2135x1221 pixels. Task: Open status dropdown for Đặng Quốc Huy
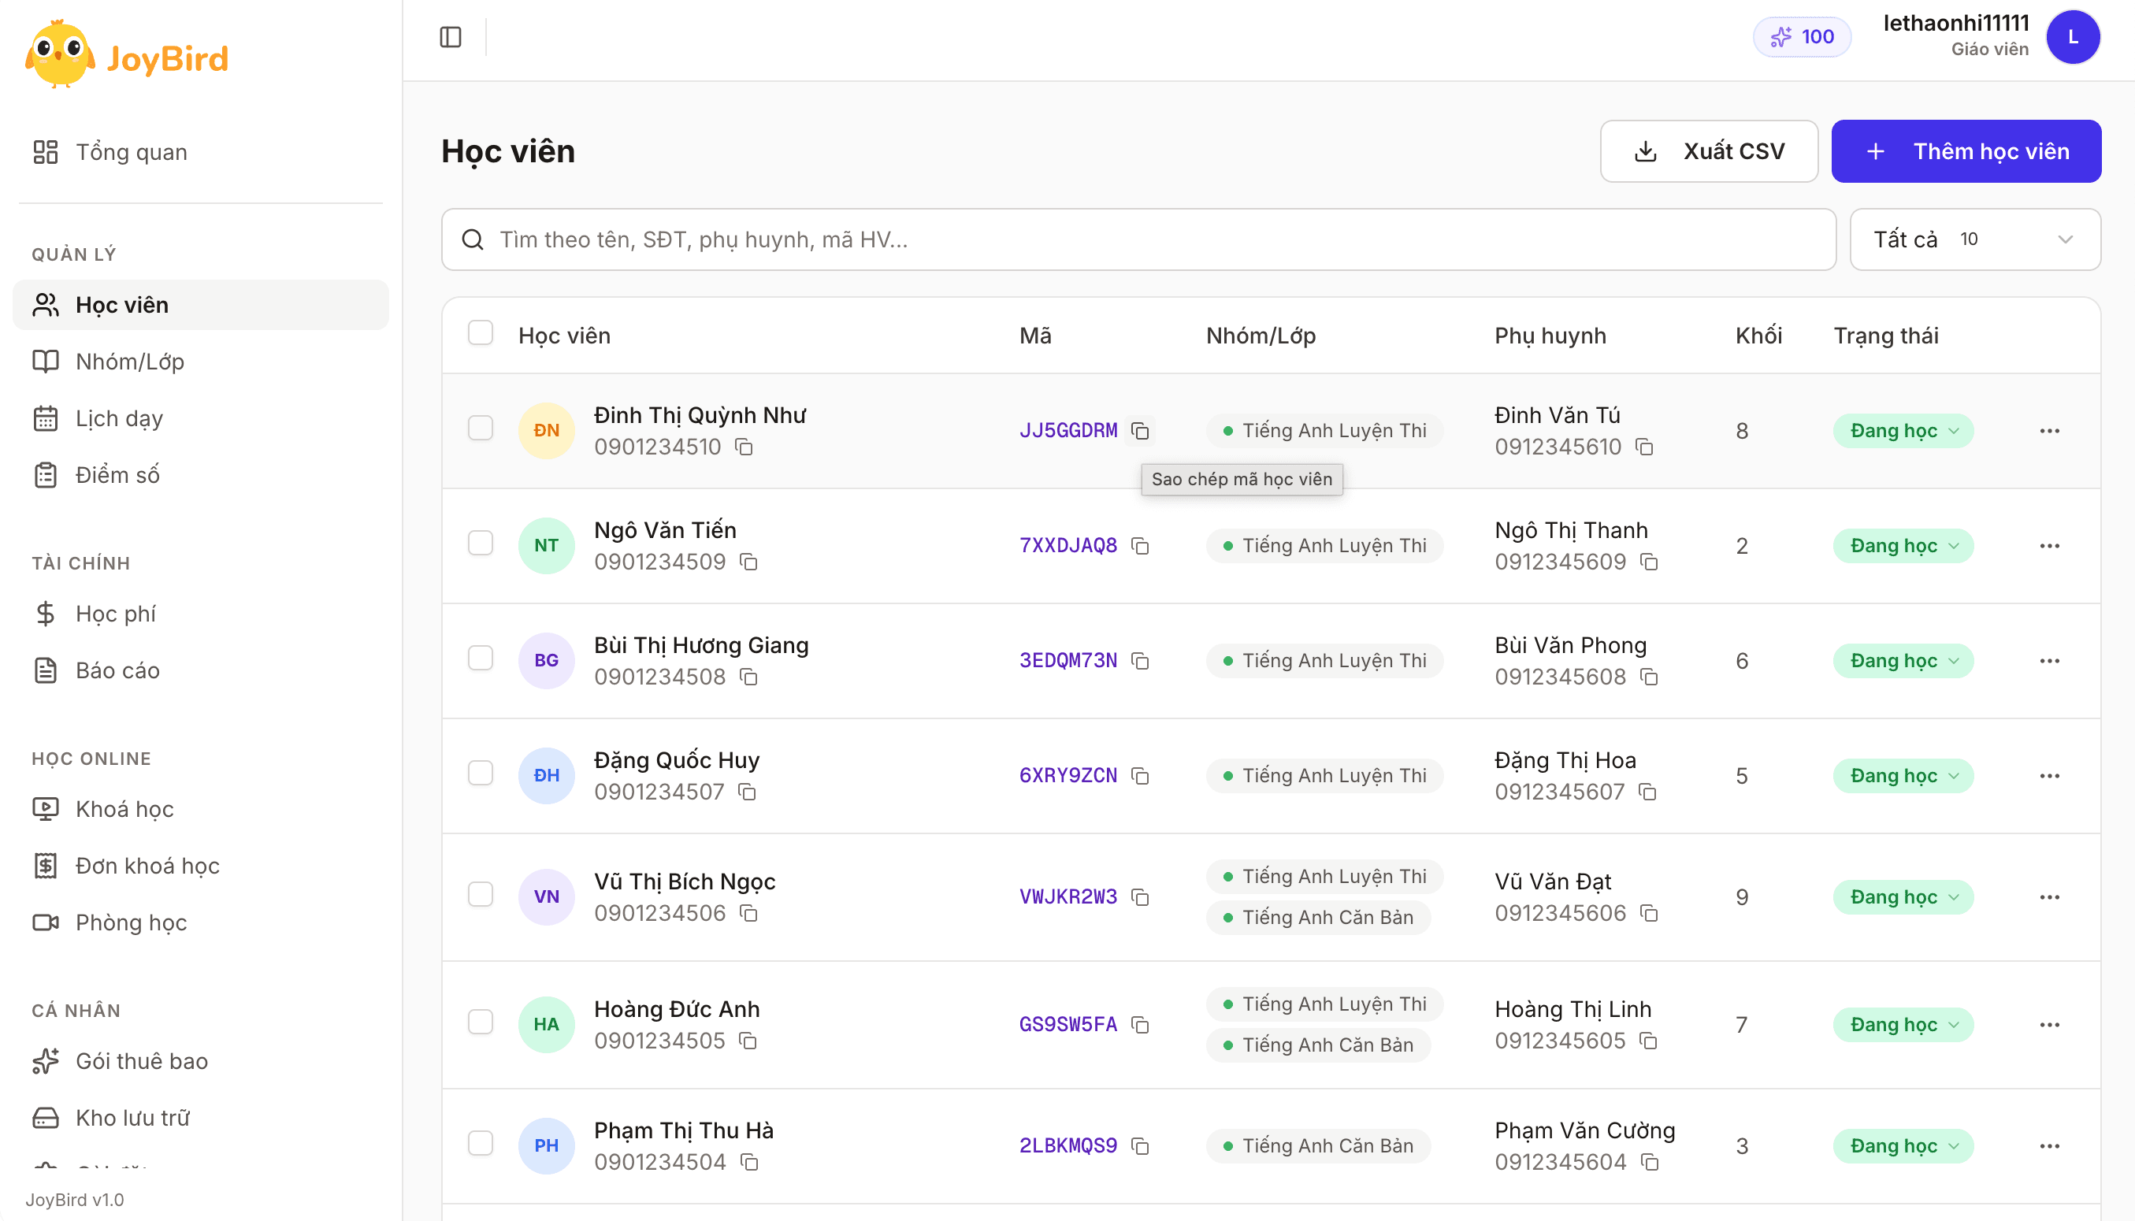click(x=1903, y=776)
